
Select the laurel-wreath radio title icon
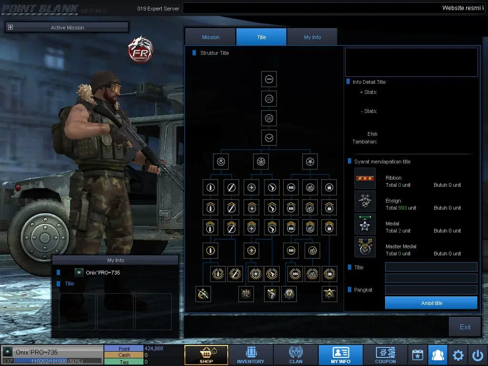pos(312,274)
